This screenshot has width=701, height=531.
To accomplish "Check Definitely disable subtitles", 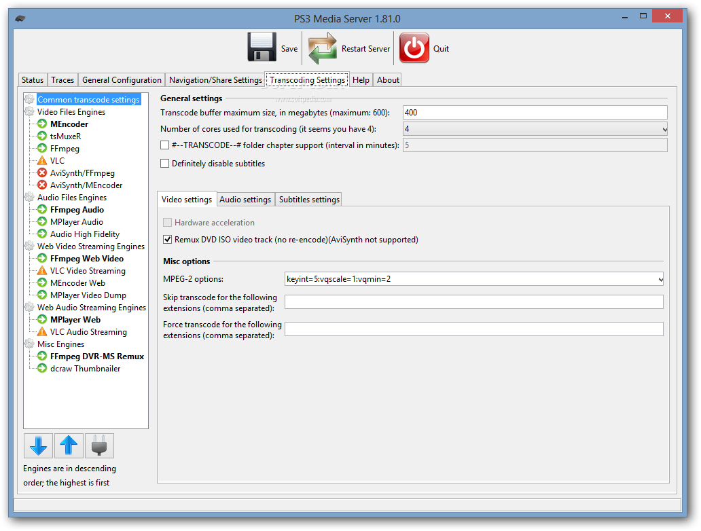I will [164, 164].
